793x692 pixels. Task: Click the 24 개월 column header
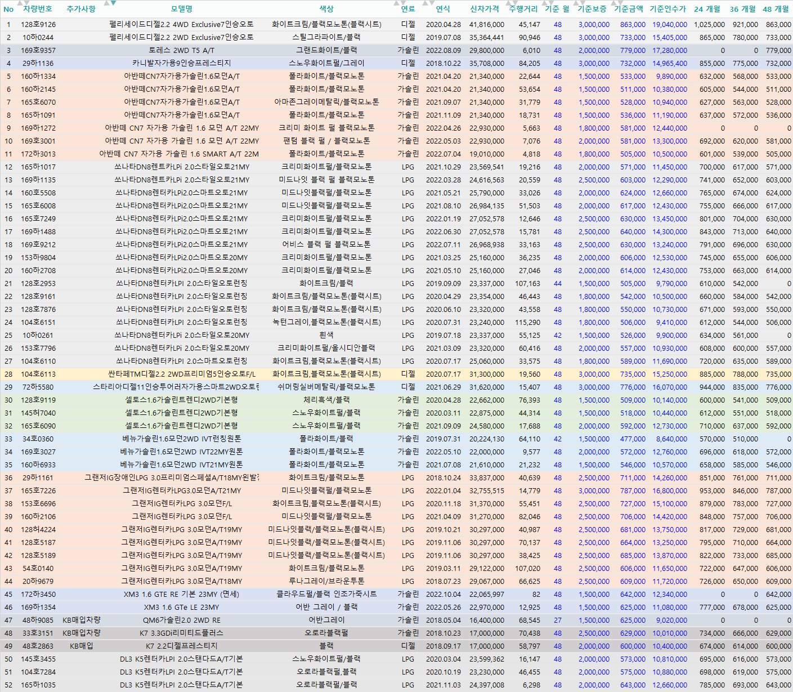pos(707,9)
